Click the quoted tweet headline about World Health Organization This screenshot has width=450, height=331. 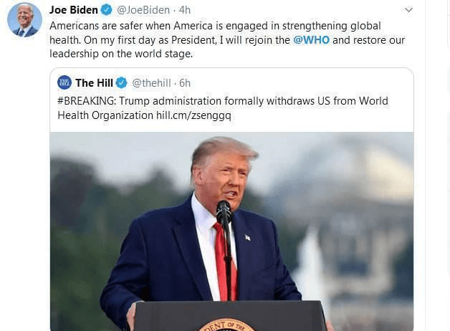pyautogui.click(x=223, y=108)
